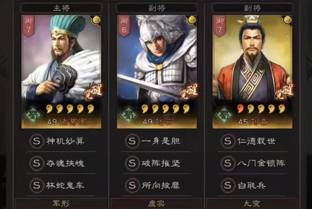Open the 军形 panel below 诸葛亮

(61, 203)
